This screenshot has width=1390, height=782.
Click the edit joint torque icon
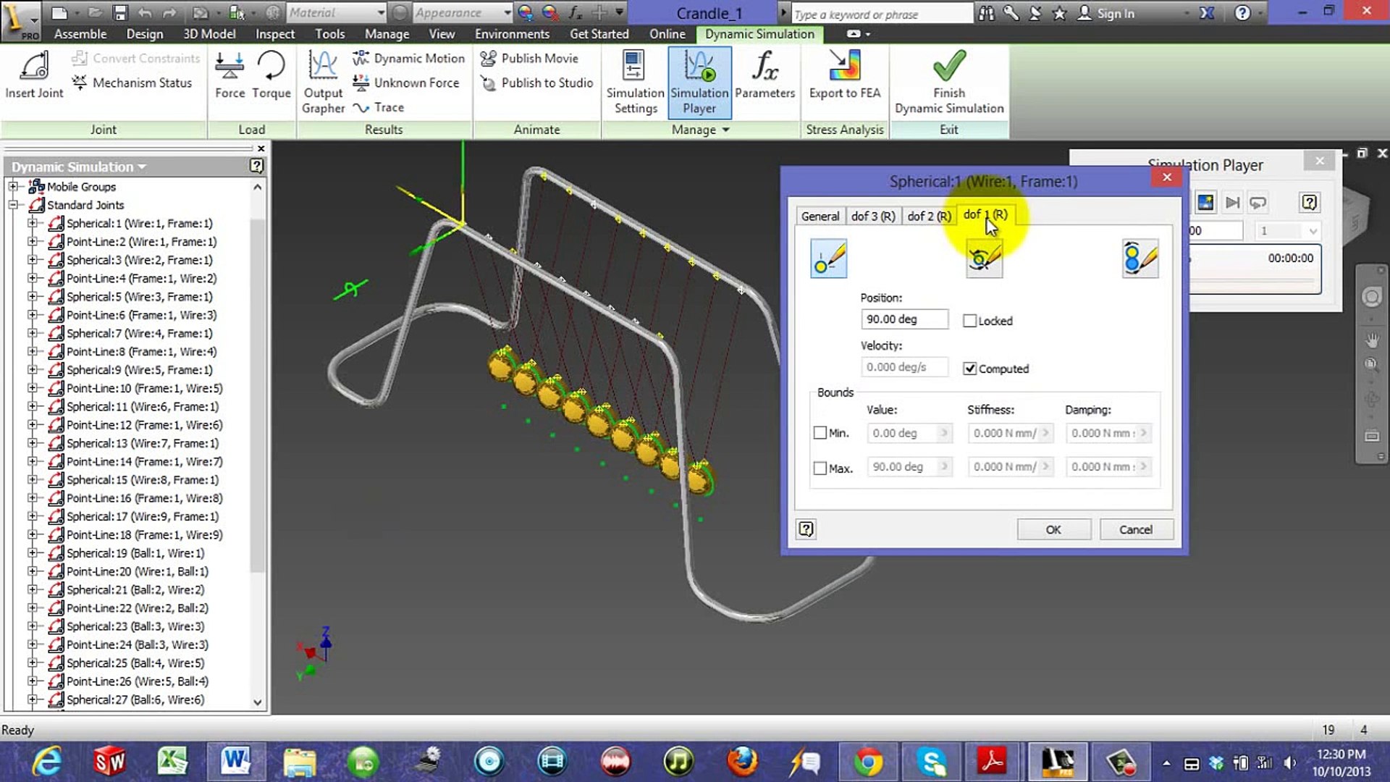tap(984, 258)
